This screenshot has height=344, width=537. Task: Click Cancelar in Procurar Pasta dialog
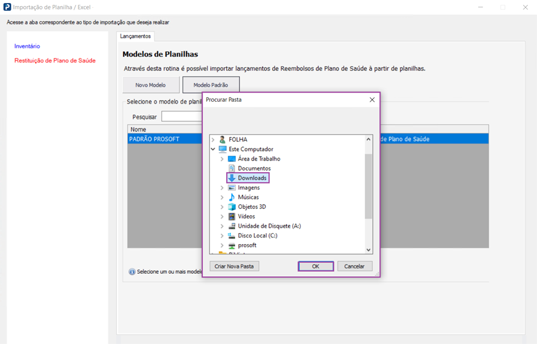[x=355, y=266]
